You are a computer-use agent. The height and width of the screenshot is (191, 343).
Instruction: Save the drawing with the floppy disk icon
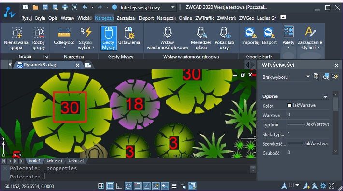[45, 7]
